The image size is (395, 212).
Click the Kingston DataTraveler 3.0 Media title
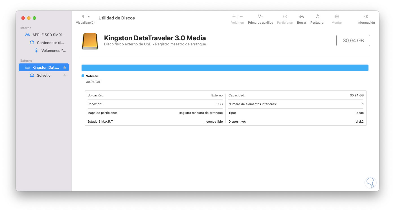155,38
